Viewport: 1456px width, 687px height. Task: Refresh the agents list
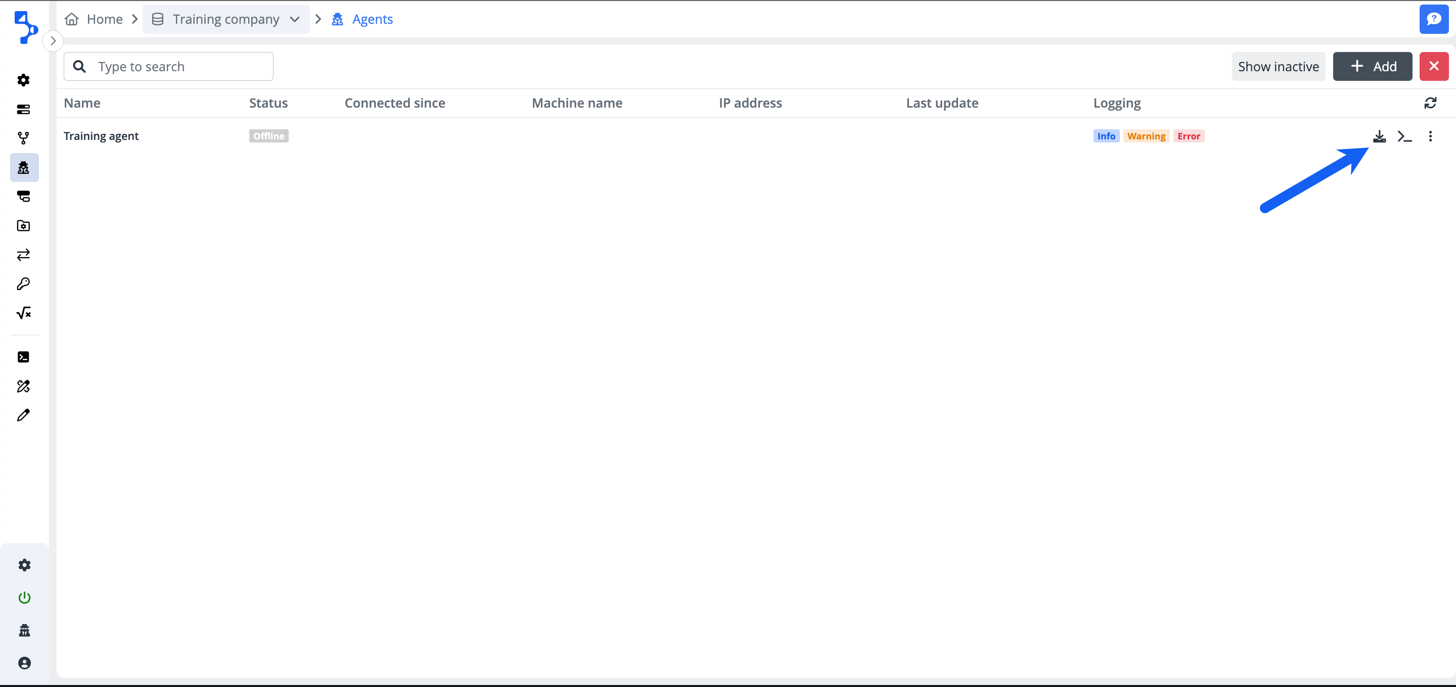tap(1430, 103)
